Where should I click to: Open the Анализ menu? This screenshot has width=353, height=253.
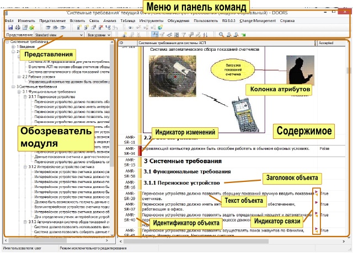tap(110, 21)
